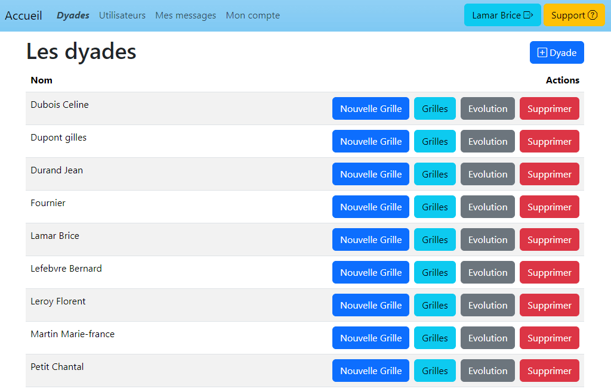Go to Accueil home link
The height and width of the screenshot is (389, 611).
point(24,15)
